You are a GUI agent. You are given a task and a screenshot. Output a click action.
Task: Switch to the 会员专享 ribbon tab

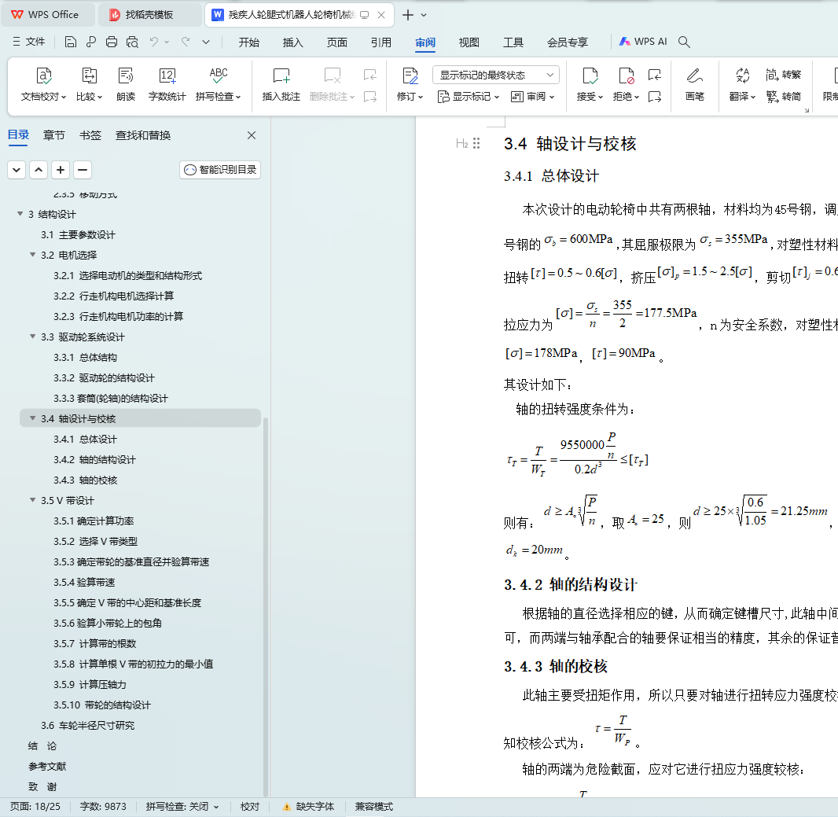(568, 42)
